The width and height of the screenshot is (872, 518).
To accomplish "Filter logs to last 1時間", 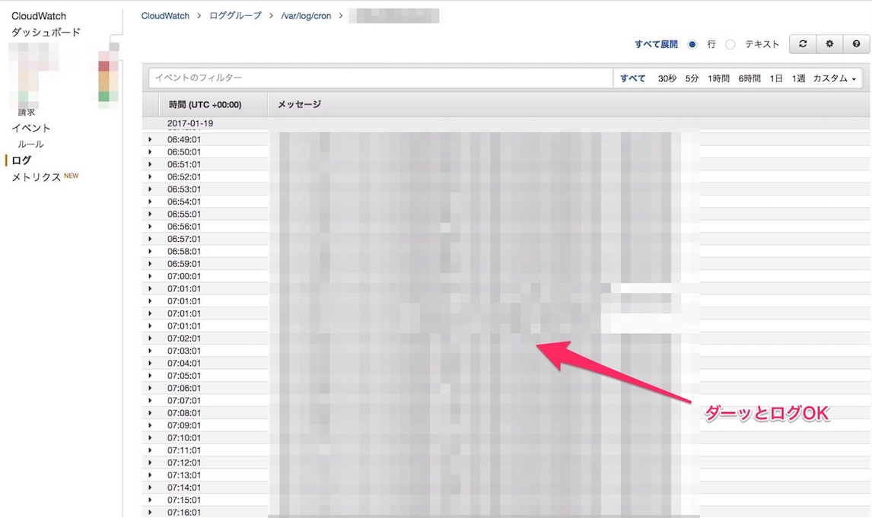I will [718, 78].
